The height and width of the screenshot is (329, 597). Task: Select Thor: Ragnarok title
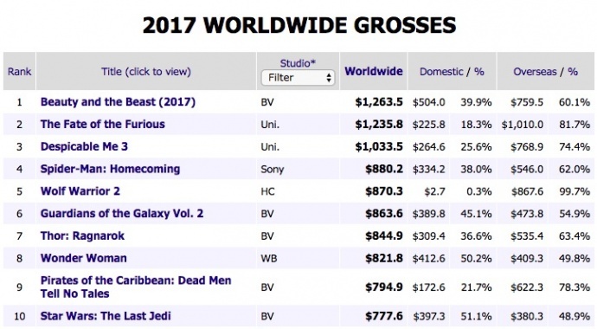point(82,235)
